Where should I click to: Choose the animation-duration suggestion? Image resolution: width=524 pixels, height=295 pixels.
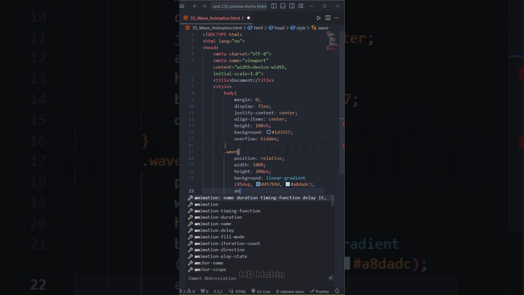[260, 217]
